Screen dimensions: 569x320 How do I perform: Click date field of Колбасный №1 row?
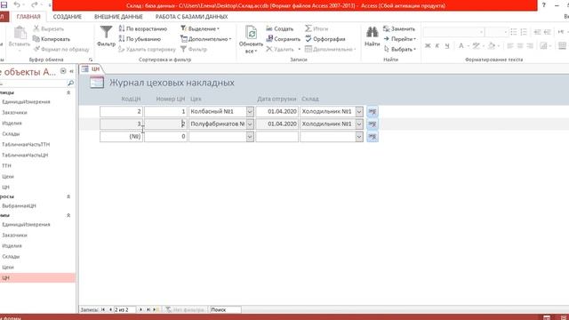(x=276, y=111)
